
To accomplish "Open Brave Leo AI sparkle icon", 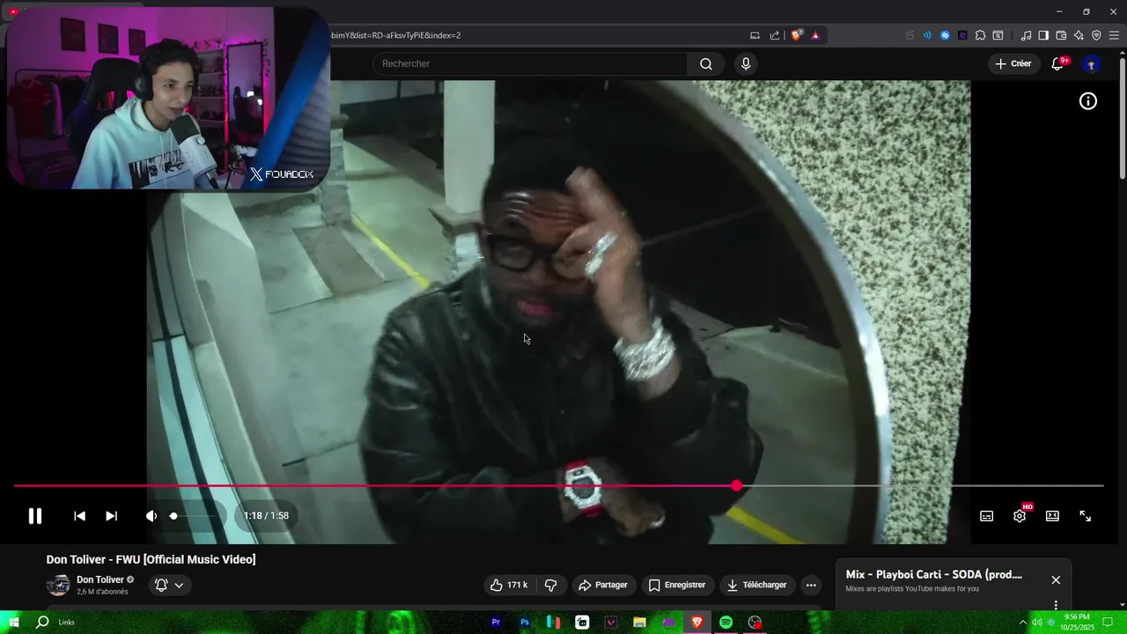I will (1079, 35).
